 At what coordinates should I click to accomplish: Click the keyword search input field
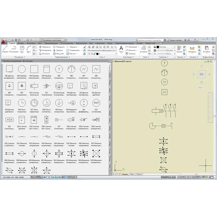pos(150,40)
